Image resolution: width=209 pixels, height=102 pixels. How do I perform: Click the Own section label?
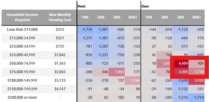pos(145,6)
